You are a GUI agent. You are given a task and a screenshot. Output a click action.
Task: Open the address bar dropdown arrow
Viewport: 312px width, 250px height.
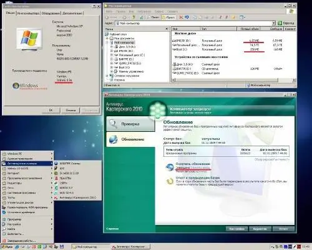(x=274, y=23)
